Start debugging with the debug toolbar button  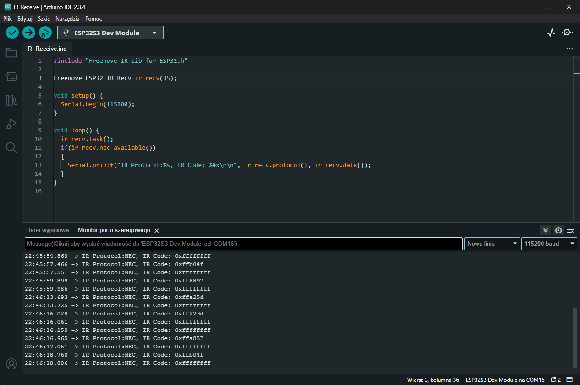click(x=45, y=33)
